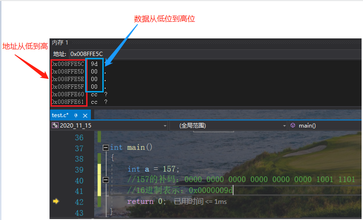Click the comment 16进制表示: 0x0000009d
Viewport: 363px width, 220px height.
tap(180, 190)
